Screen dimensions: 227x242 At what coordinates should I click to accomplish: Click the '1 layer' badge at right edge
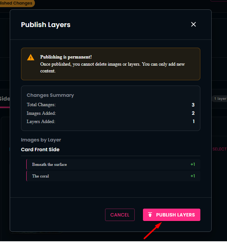coord(219,99)
